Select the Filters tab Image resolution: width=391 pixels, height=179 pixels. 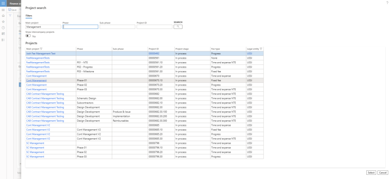pos(29,16)
